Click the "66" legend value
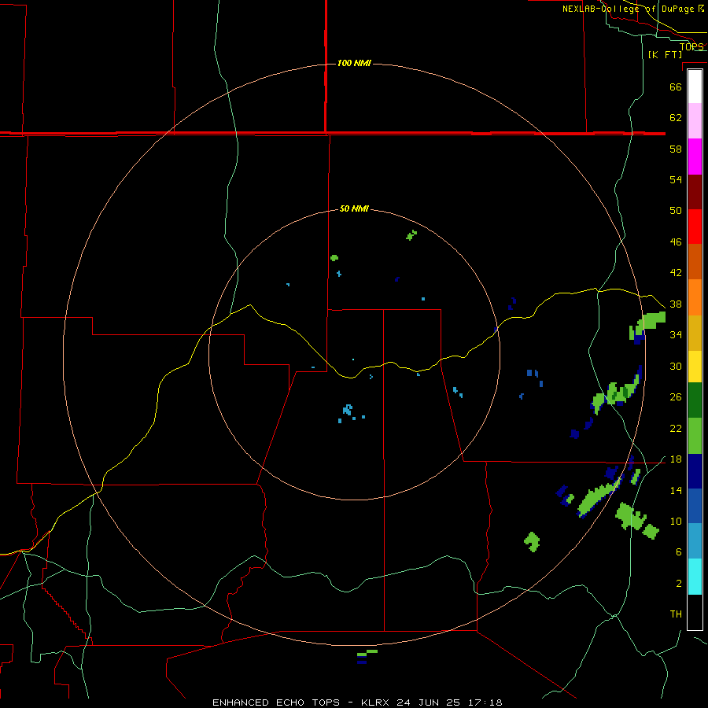The image size is (708, 708). pos(676,87)
